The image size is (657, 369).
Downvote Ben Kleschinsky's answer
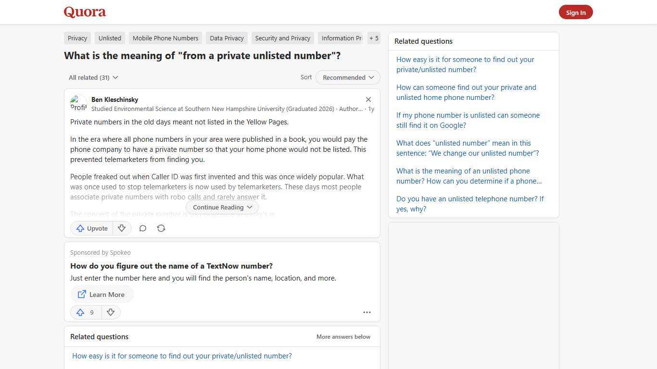[122, 228]
